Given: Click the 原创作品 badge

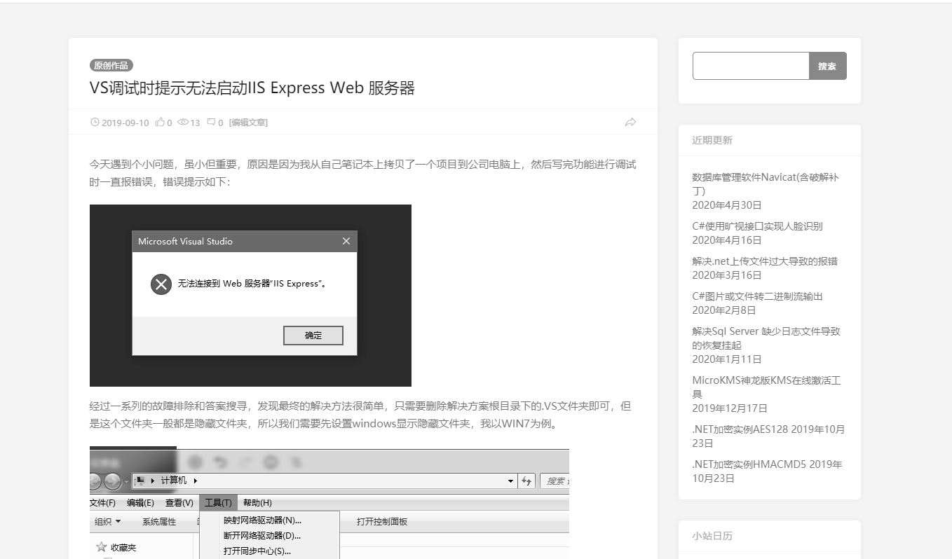Looking at the screenshot, I should pos(111,65).
